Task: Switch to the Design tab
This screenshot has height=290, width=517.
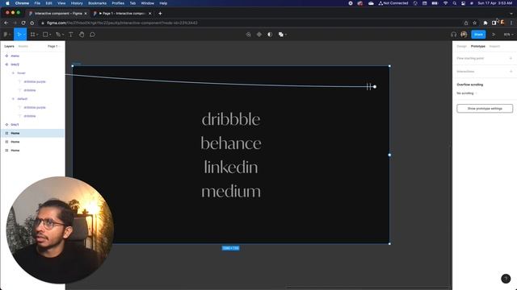Action: pos(461,47)
